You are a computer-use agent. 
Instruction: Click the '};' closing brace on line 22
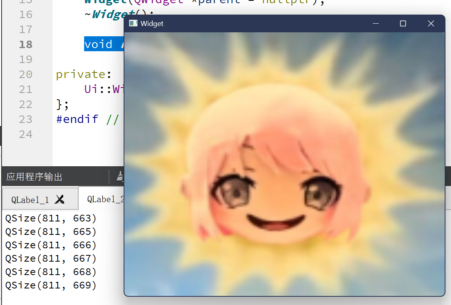pyautogui.click(x=62, y=104)
